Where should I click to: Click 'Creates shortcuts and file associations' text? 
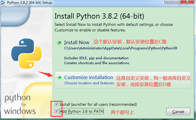click(97, 63)
